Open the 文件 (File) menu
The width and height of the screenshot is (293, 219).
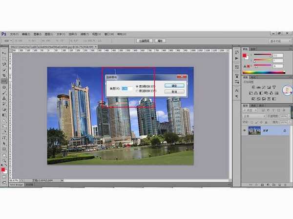[x=14, y=34]
